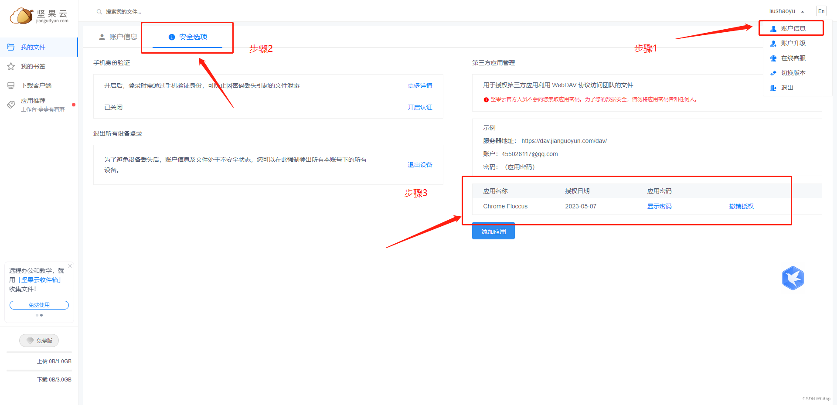Open the blue customer support chat bubble
Image resolution: width=837 pixels, height=405 pixels.
point(793,278)
